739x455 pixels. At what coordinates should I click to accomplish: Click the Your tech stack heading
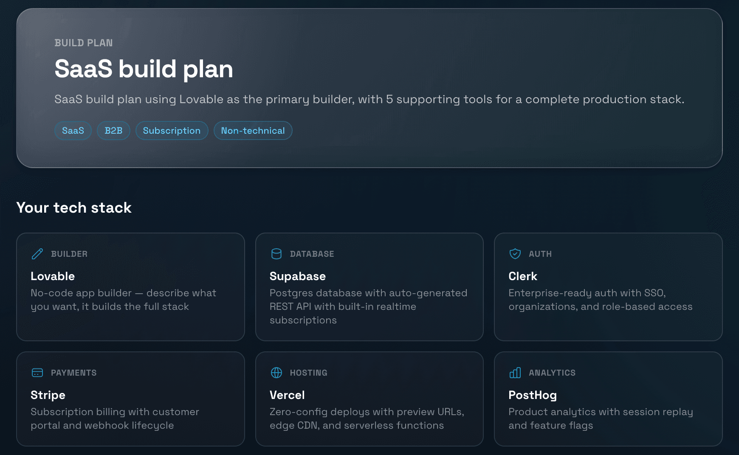coord(74,208)
